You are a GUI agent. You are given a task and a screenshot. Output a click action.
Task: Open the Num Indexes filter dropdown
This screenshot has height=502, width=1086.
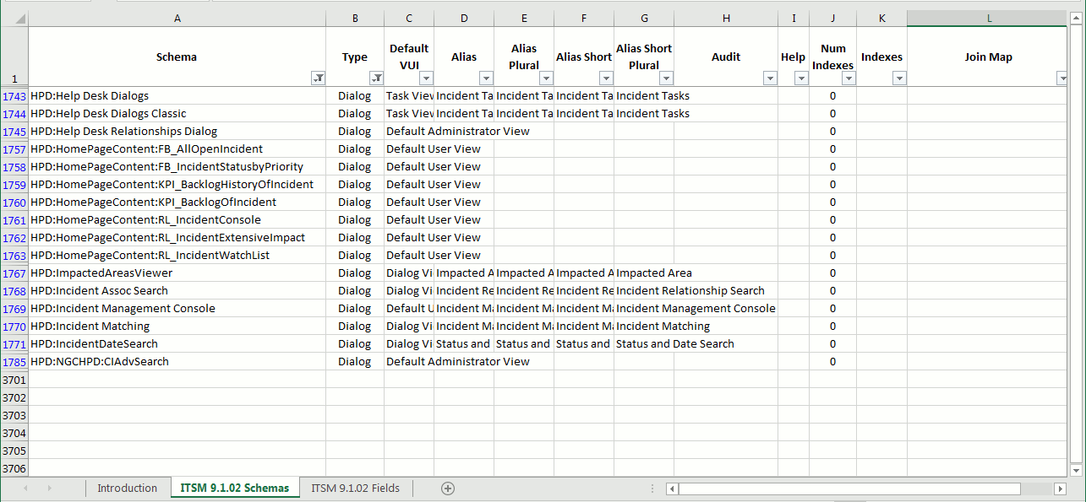pos(849,78)
